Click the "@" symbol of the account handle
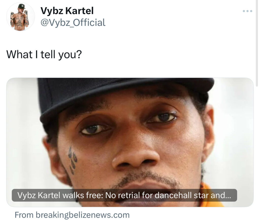Viewport: 260px width, 221px height. tap(44, 23)
